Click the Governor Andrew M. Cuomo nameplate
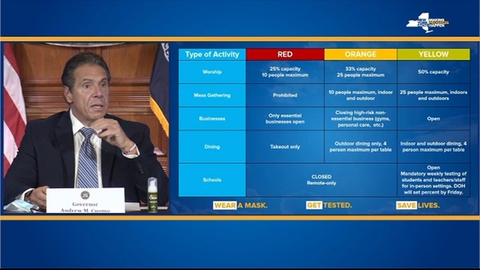Screen dimensions: 480x270 pos(86,200)
